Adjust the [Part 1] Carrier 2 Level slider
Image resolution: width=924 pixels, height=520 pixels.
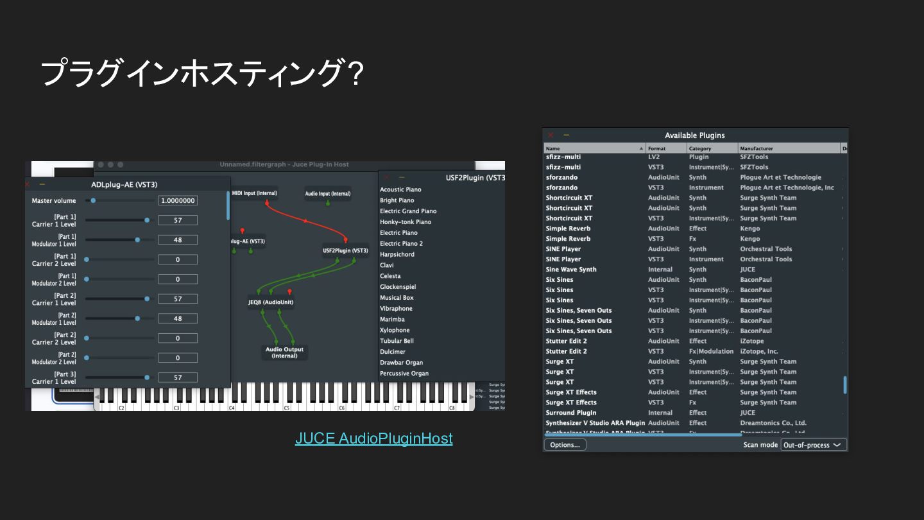[119, 259]
